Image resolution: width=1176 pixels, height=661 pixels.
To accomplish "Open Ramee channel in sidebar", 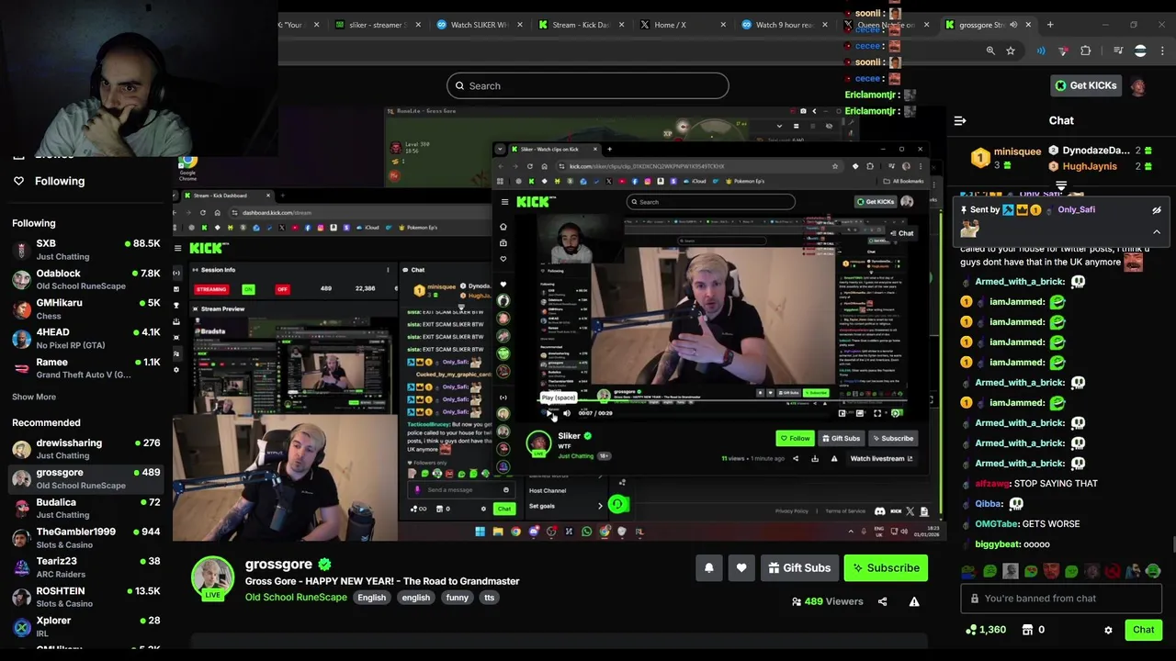I will pos(86,368).
